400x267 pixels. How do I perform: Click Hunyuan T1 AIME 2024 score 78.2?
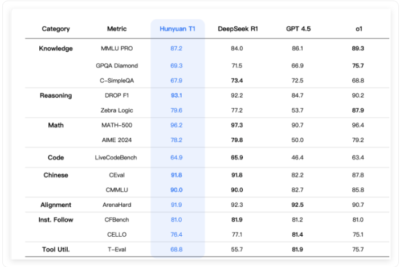(x=176, y=140)
